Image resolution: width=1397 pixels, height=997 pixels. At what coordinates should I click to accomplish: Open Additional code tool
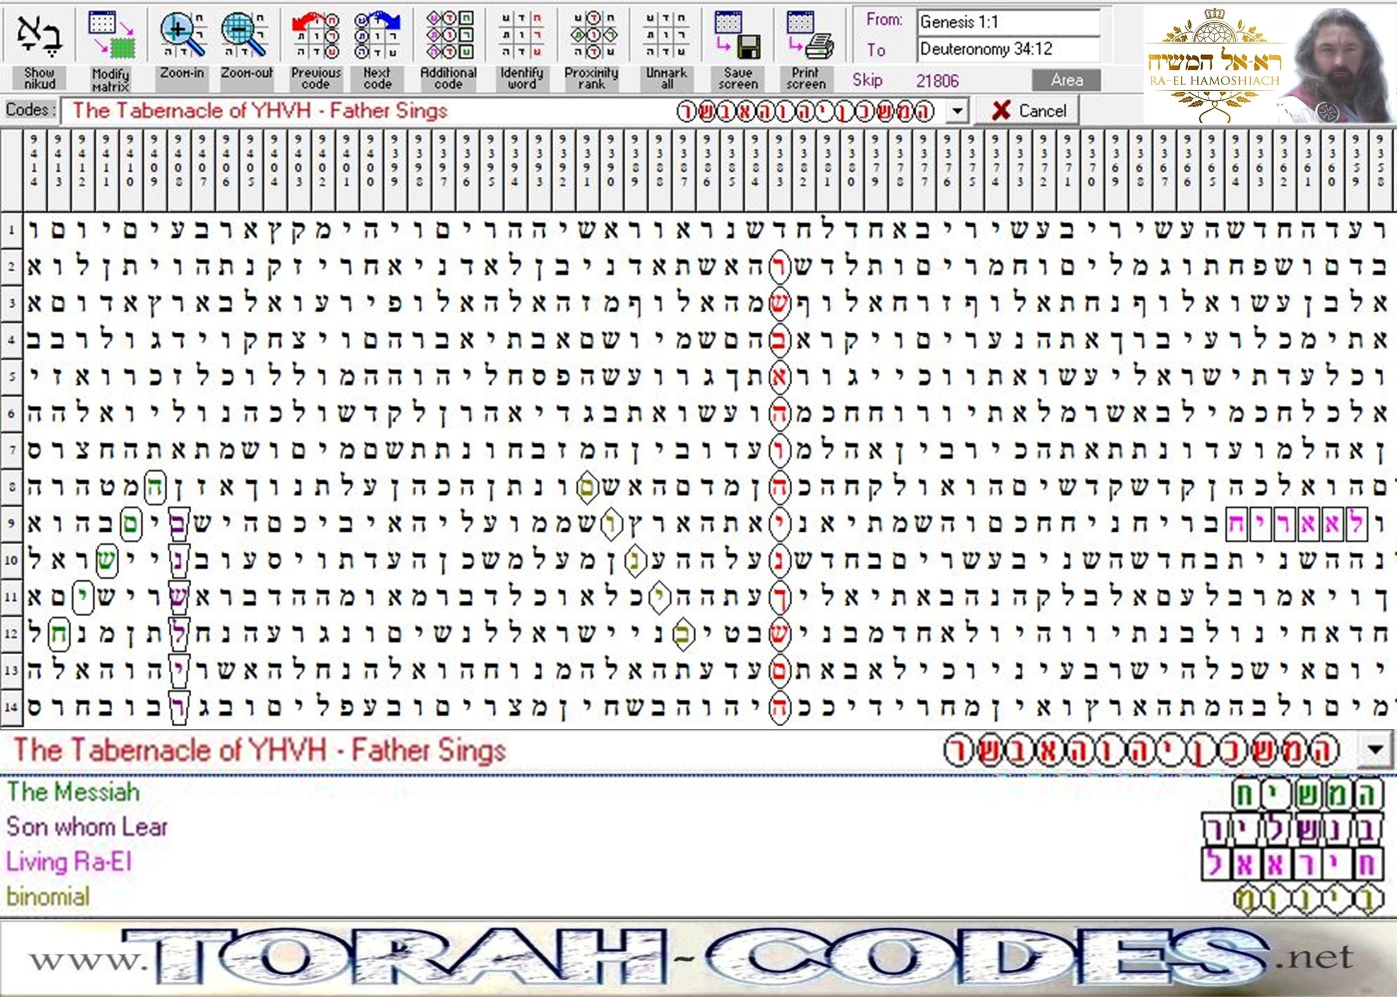[448, 36]
